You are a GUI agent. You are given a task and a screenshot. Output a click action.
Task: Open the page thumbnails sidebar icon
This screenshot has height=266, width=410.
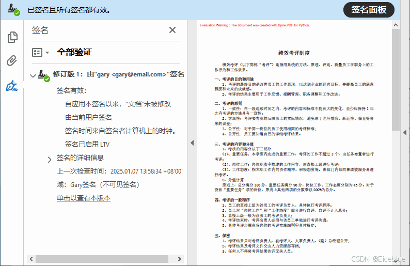pos(12,37)
